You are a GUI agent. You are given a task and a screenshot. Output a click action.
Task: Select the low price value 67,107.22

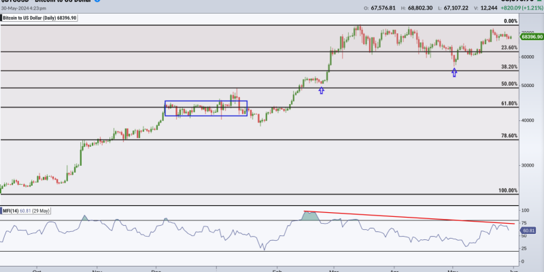tap(456, 7)
